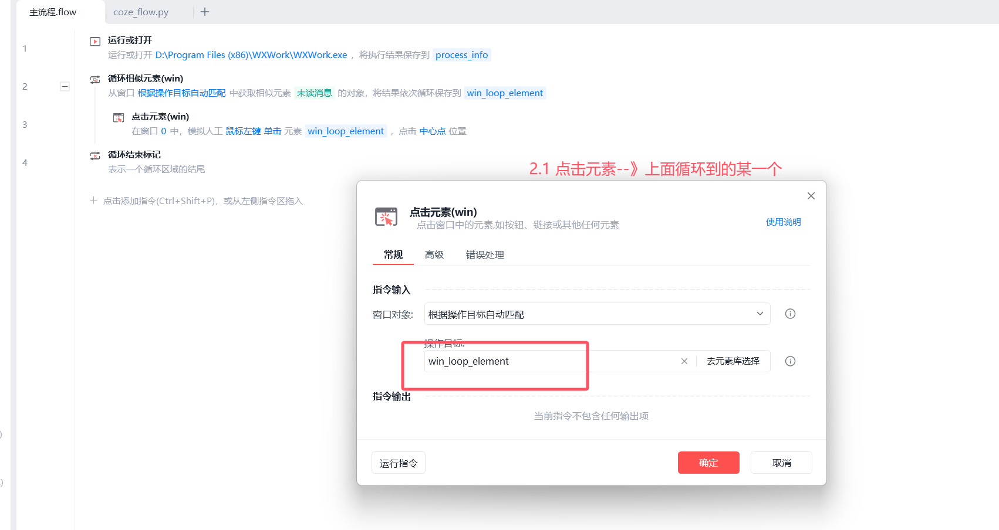Screen dimensions: 999x530
Task: Click the new tab plus icon
Action: click(x=205, y=12)
